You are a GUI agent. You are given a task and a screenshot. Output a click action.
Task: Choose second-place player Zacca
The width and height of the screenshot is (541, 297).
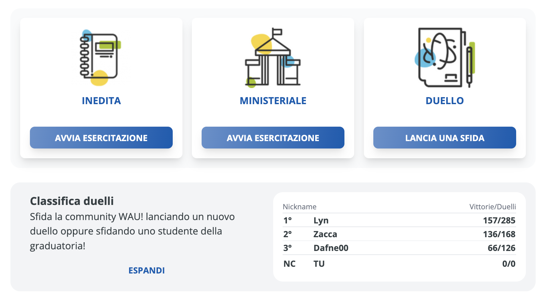click(325, 234)
